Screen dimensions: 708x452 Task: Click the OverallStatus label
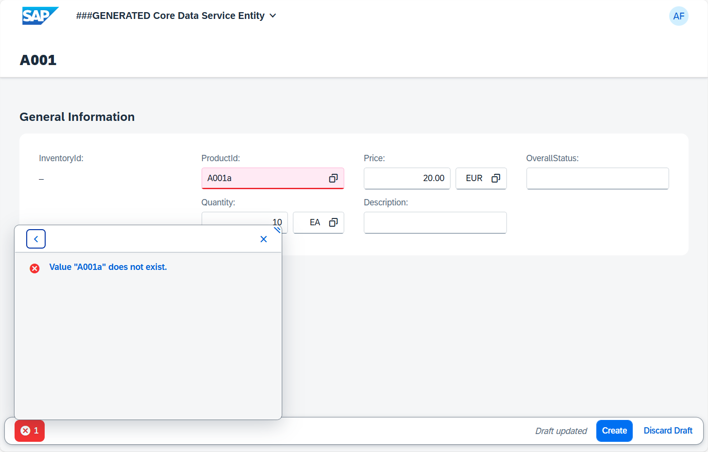552,158
